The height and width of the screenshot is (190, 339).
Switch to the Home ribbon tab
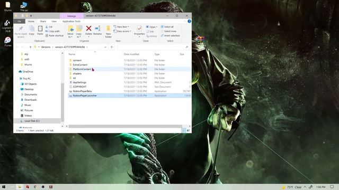(x=31, y=21)
